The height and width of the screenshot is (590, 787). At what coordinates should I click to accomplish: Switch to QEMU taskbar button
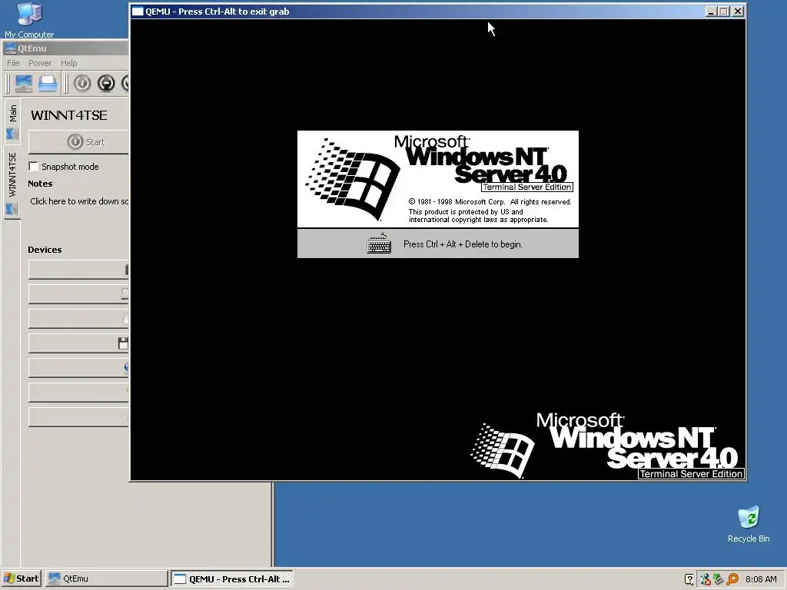tap(232, 578)
